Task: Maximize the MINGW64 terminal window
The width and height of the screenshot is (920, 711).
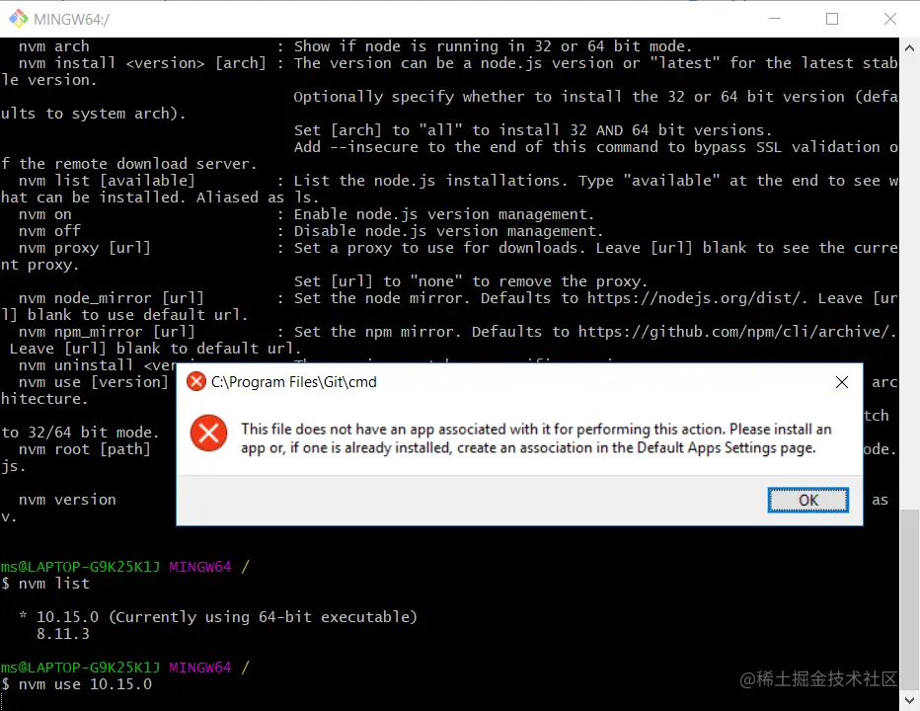Action: click(x=831, y=19)
